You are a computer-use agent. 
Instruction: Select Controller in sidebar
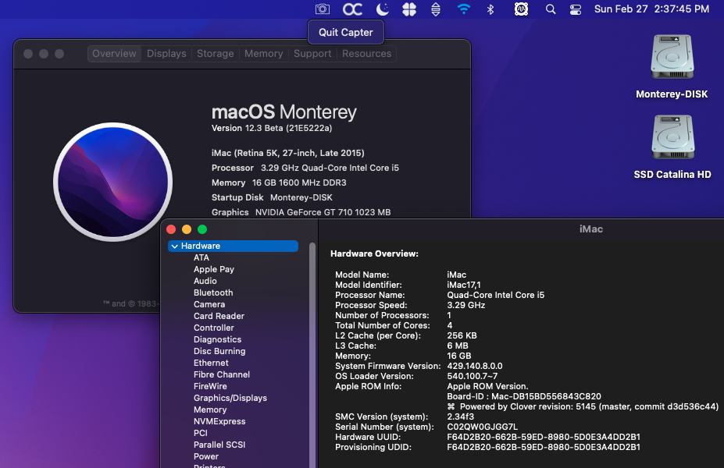(214, 328)
